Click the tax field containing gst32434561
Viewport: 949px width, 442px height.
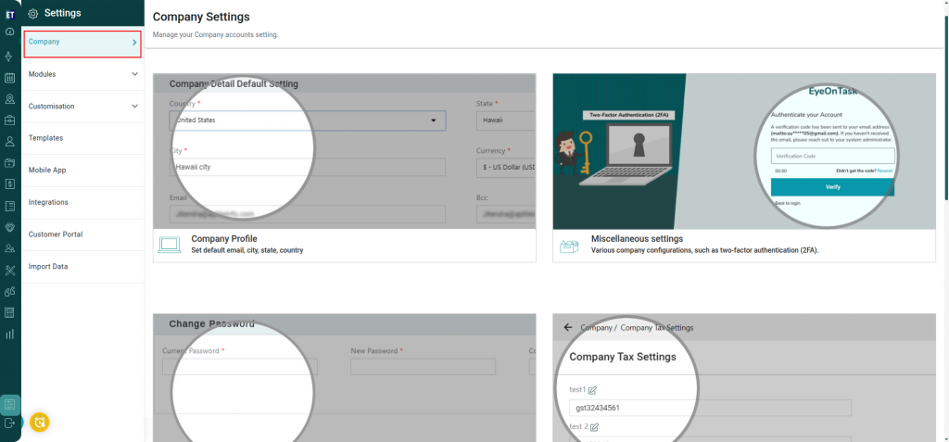[x=711, y=408]
